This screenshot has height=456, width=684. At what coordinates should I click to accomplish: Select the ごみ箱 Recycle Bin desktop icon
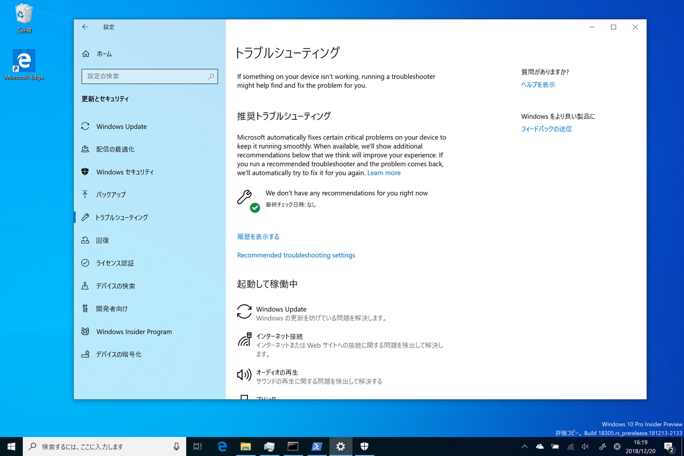point(24,19)
